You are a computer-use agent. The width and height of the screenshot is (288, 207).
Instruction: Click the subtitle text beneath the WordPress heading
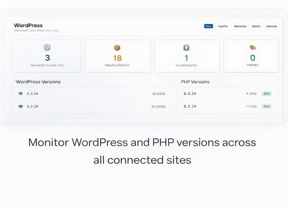click(36, 30)
